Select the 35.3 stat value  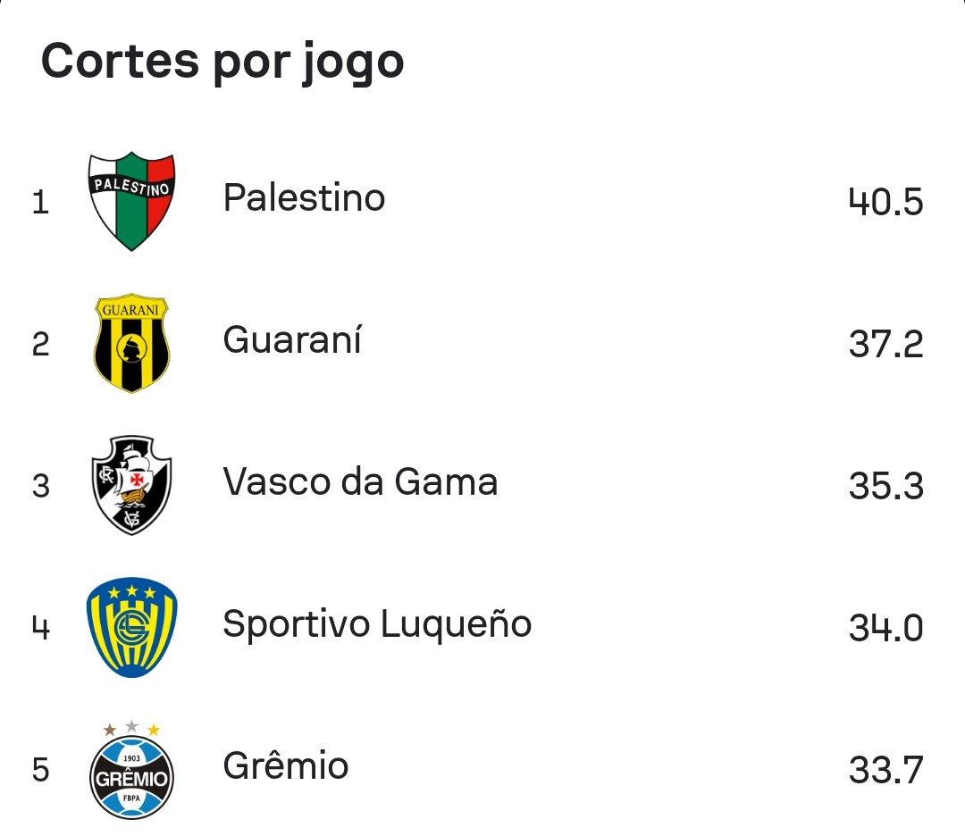click(885, 486)
